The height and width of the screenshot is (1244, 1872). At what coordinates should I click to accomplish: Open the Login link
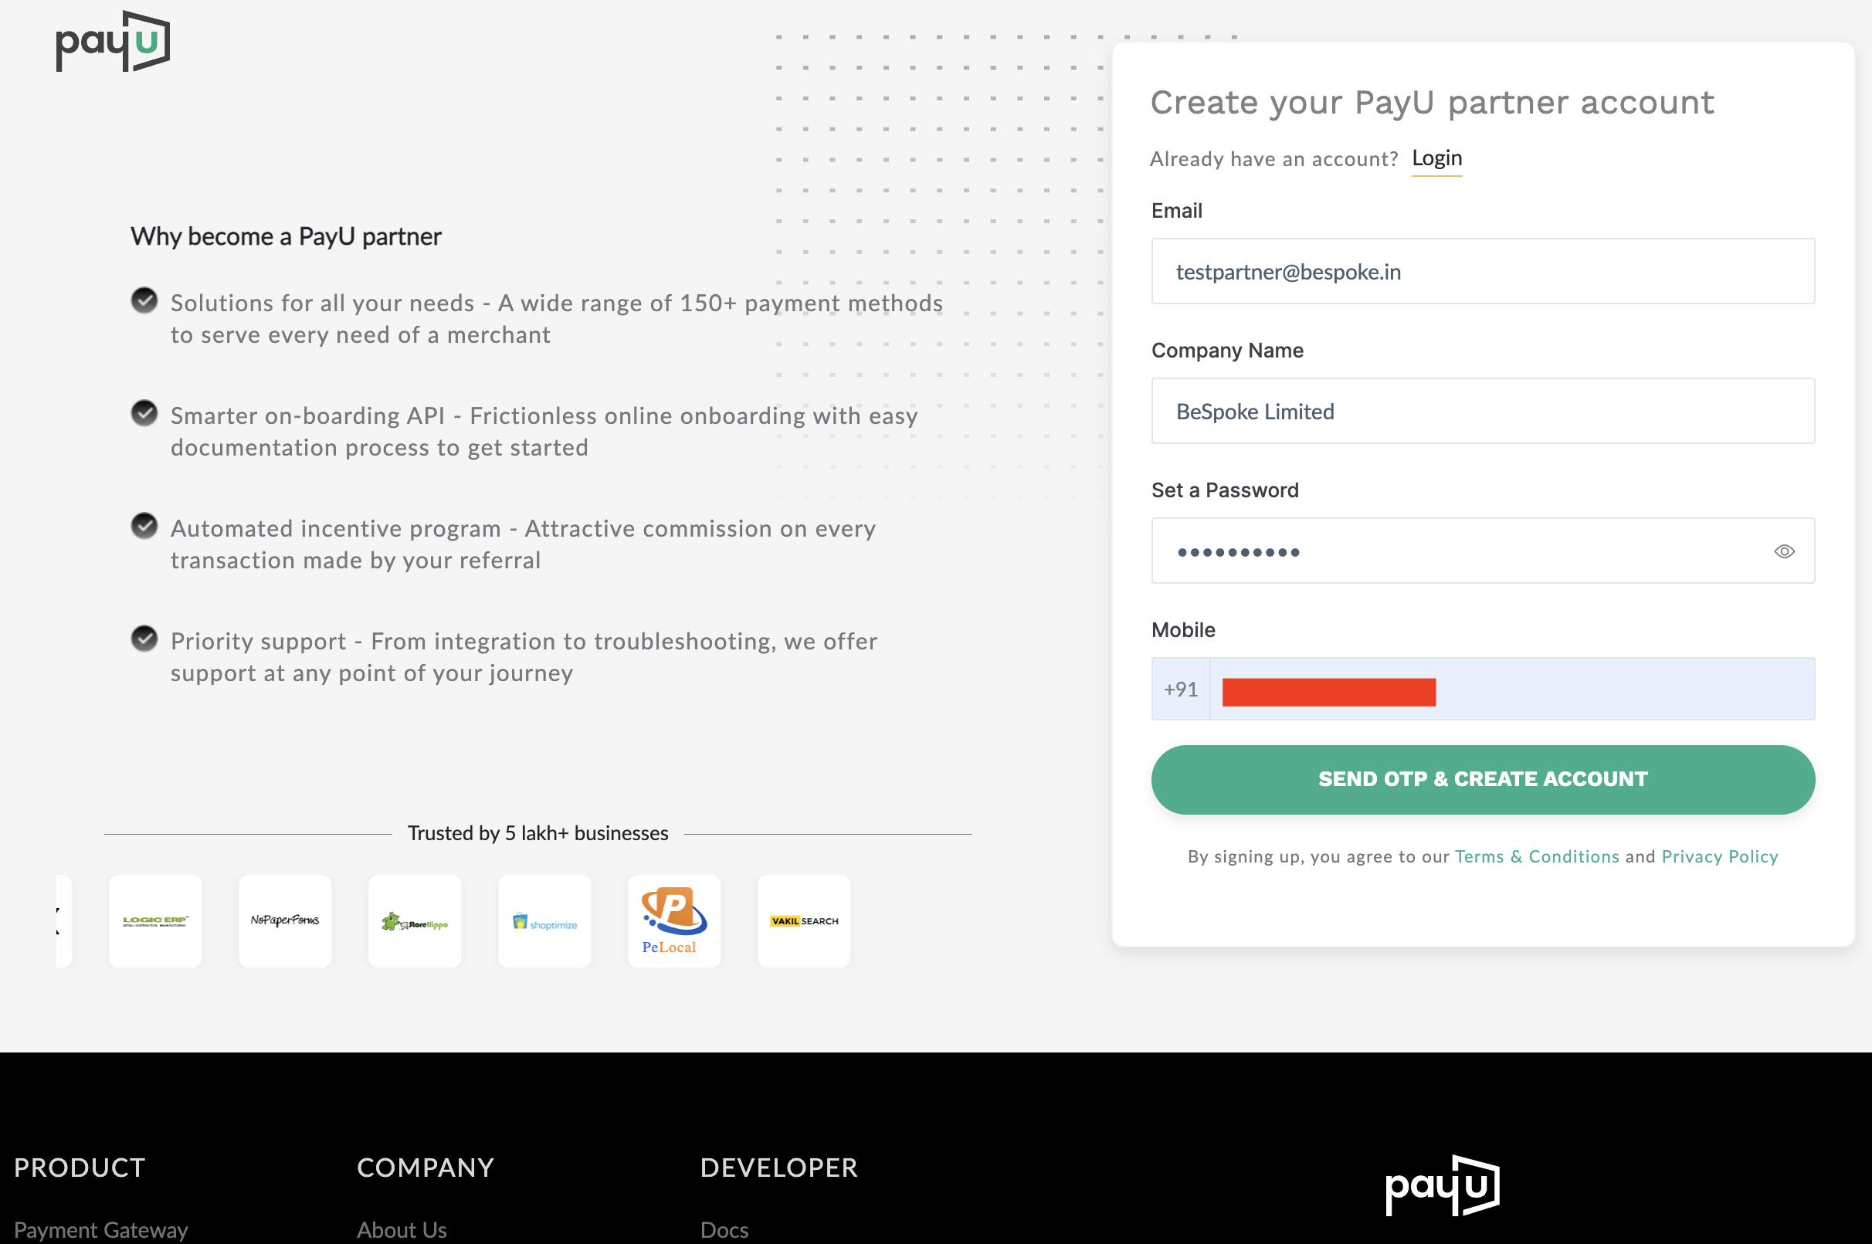(1436, 158)
